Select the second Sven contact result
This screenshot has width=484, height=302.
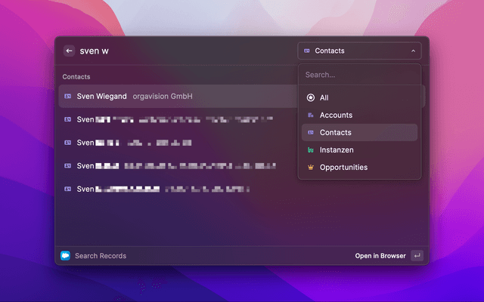(174, 119)
